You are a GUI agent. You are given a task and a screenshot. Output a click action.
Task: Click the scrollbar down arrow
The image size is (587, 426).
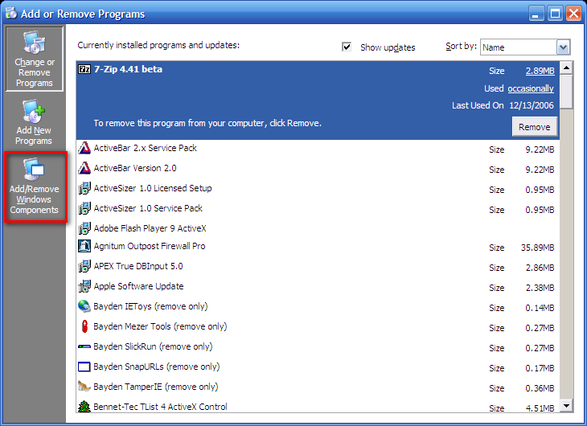pyautogui.click(x=566, y=406)
